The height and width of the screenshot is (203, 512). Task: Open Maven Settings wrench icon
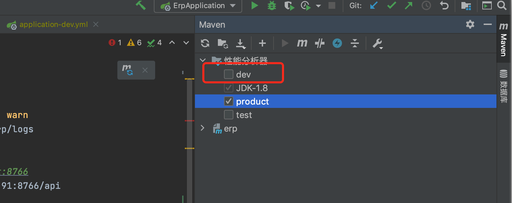pos(377,43)
